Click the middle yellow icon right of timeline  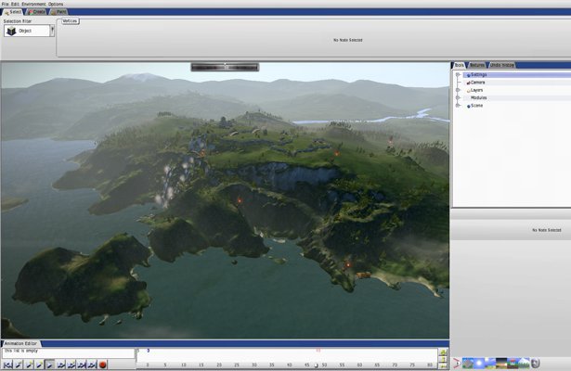coord(443,359)
